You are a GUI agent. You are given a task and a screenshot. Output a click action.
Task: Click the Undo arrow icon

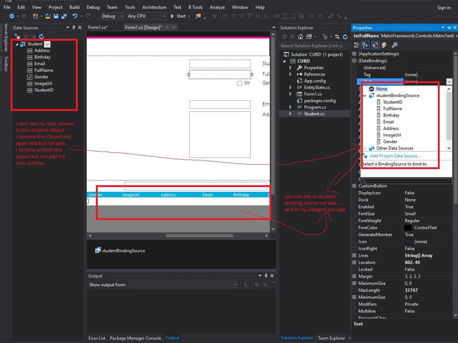pyautogui.click(x=75, y=16)
